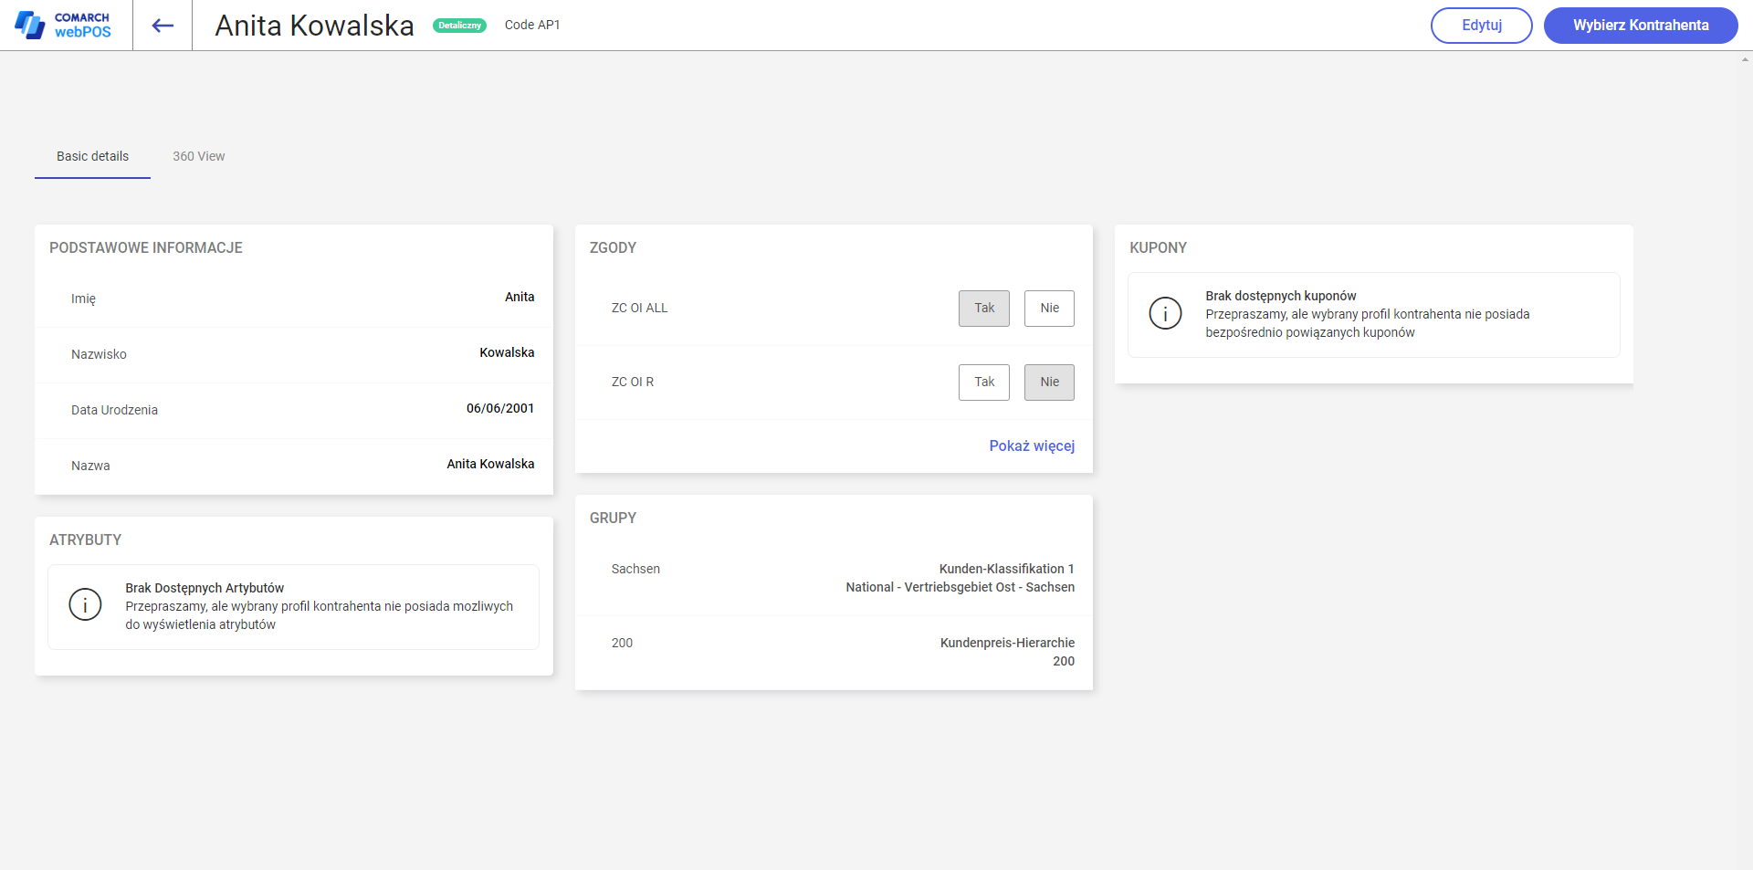
Task: Select the Imię value Anita
Action: (520, 297)
